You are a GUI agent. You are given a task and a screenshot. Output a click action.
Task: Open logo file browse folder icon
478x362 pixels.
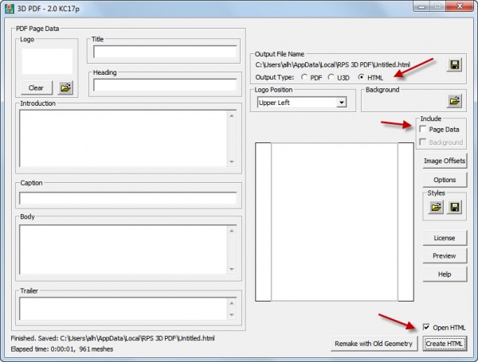[x=65, y=88]
